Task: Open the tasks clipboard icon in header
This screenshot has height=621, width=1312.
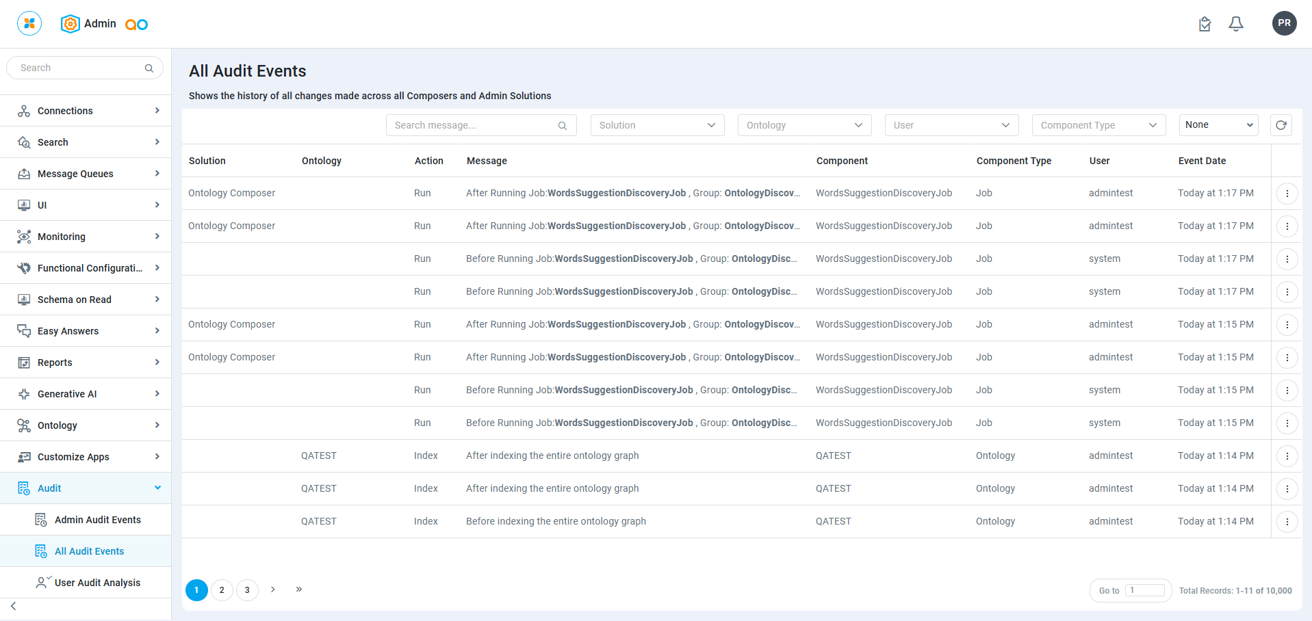Action: (x=1205, y=24)
